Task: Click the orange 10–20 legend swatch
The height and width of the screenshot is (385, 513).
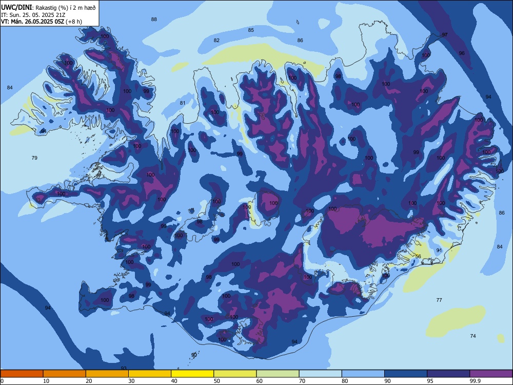Action: [x=65, y=374]
